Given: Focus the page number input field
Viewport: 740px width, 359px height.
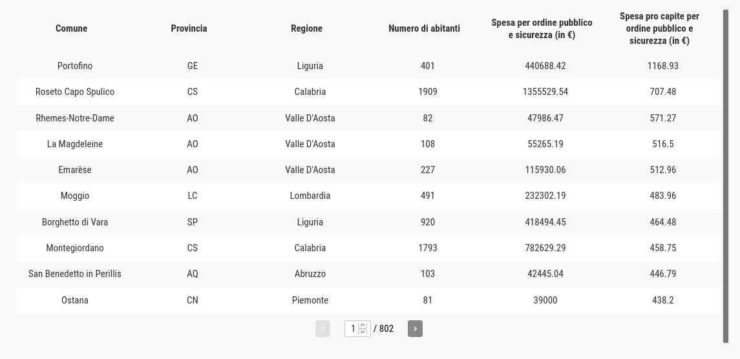Looking at the screenshot, I should click(x=357, y=329).
